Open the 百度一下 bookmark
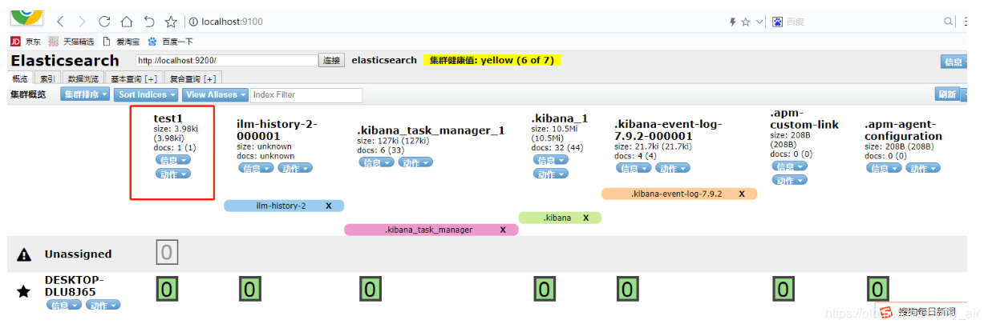 tap(170, 41)
